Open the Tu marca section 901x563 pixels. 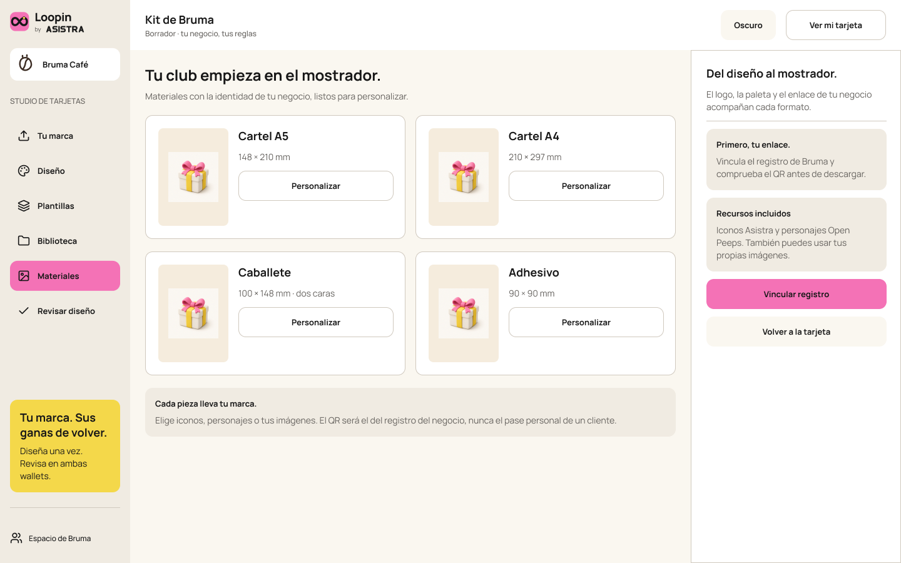tap(65, 136)
